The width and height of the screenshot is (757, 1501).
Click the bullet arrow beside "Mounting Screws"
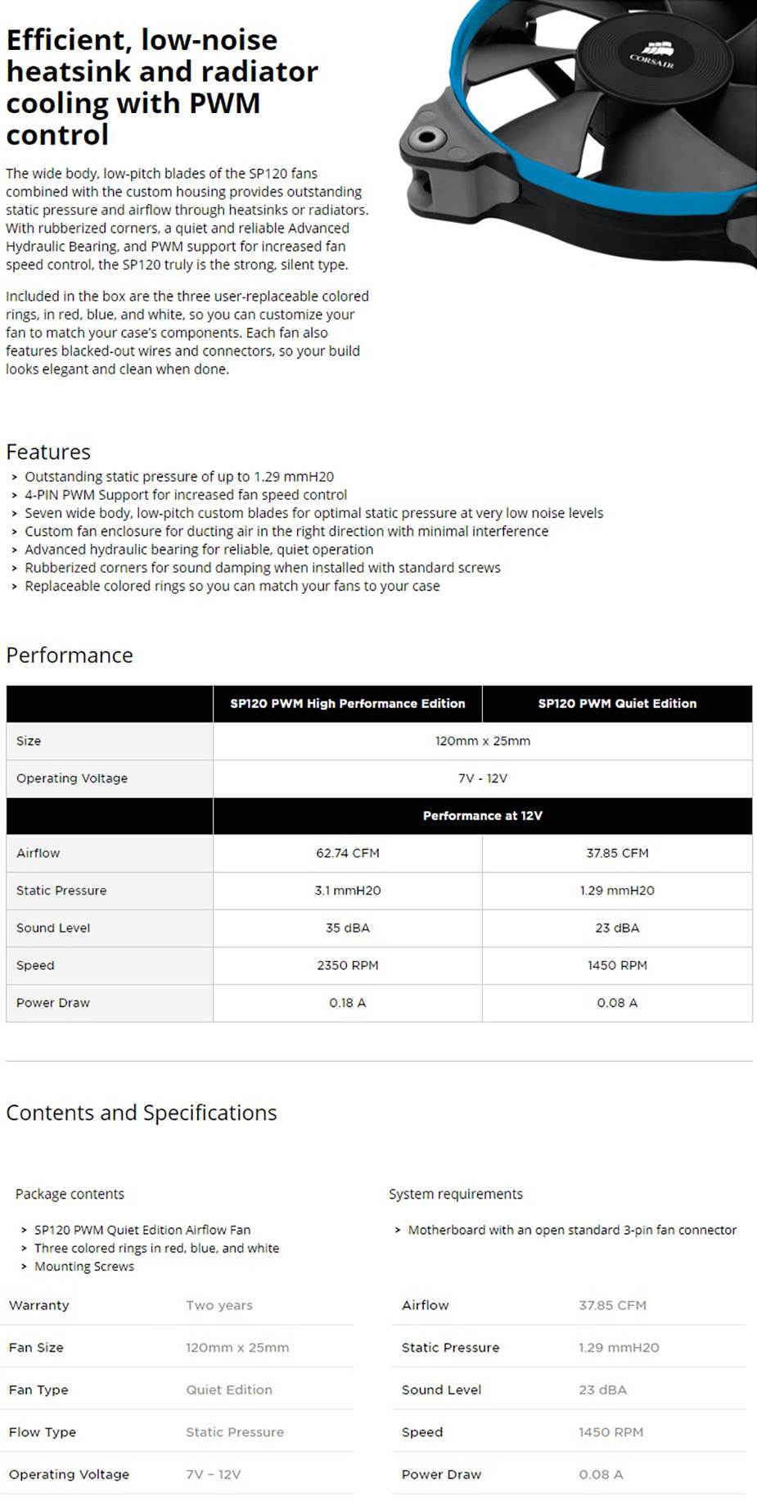click(x=25, y=1267)
